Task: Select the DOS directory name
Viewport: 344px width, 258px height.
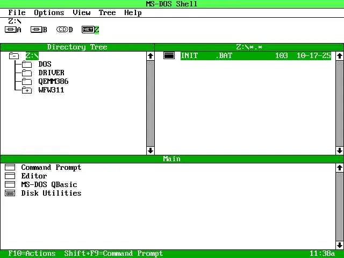Action: pos(45,64)
